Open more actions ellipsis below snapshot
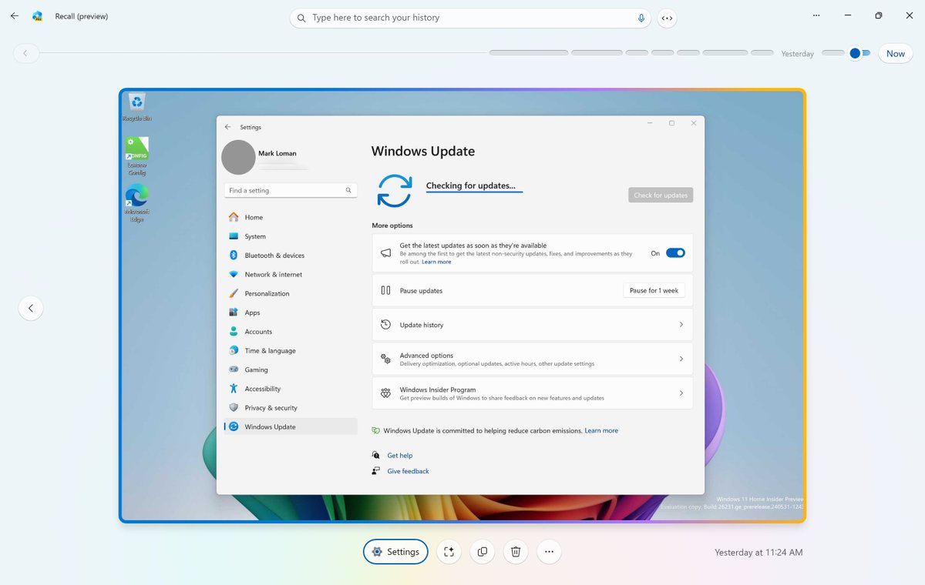 pos(549,551)
